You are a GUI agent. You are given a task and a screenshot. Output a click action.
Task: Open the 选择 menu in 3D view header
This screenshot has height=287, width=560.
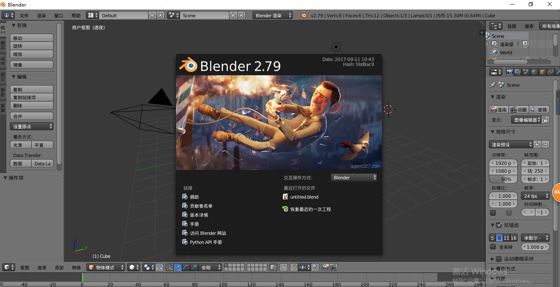point(42,267)
